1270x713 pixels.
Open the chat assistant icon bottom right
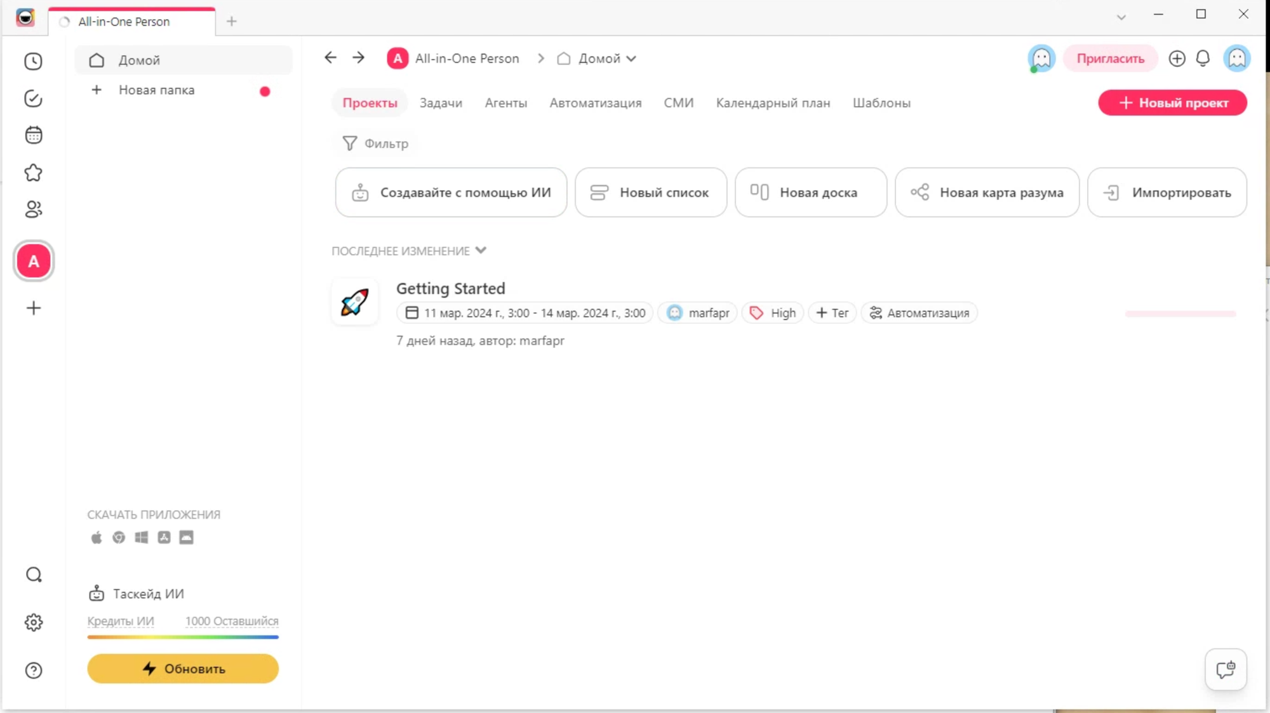pos(1226,669)
